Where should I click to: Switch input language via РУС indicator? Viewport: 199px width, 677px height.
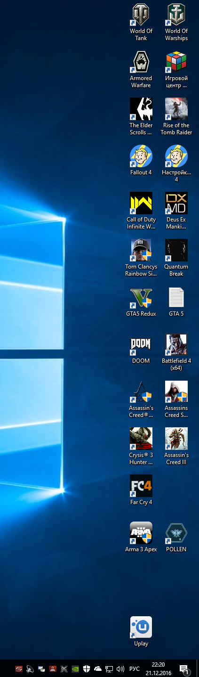pos(135,669)
